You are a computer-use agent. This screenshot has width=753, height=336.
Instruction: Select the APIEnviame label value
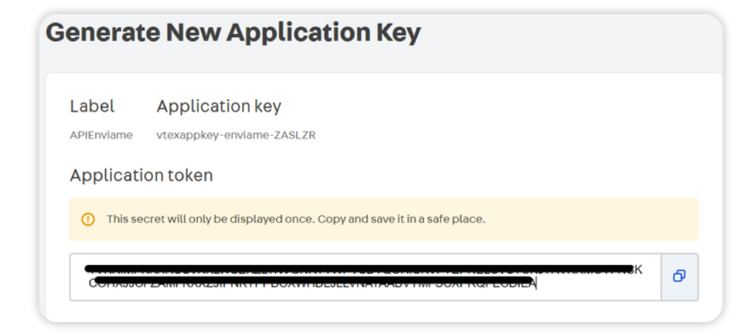click(101, 135)
